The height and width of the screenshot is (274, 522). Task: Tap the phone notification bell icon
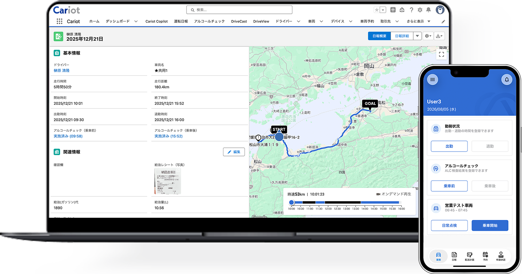click(507, 79)
